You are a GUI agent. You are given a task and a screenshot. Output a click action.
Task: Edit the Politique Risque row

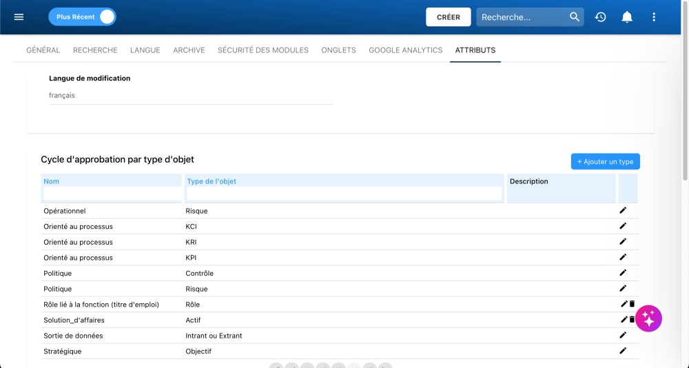point(623,289)
